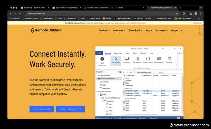This screenshot has height=129, width=211.
Task: Click the Free download button
Action: (42, 109)
